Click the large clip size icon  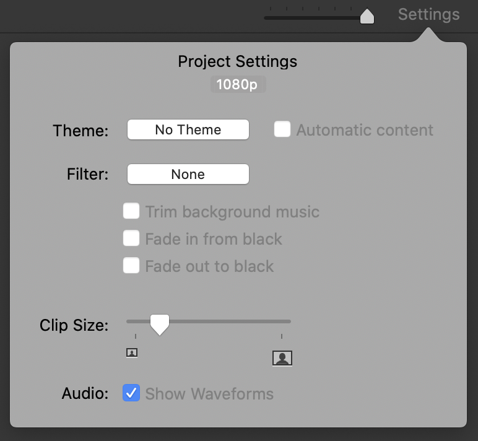(x=282, y=357)
